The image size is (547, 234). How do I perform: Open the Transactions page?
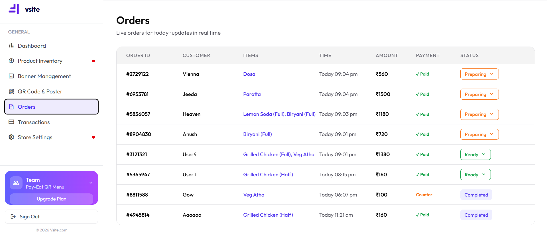pyautogui.click(x=51, y=122)
